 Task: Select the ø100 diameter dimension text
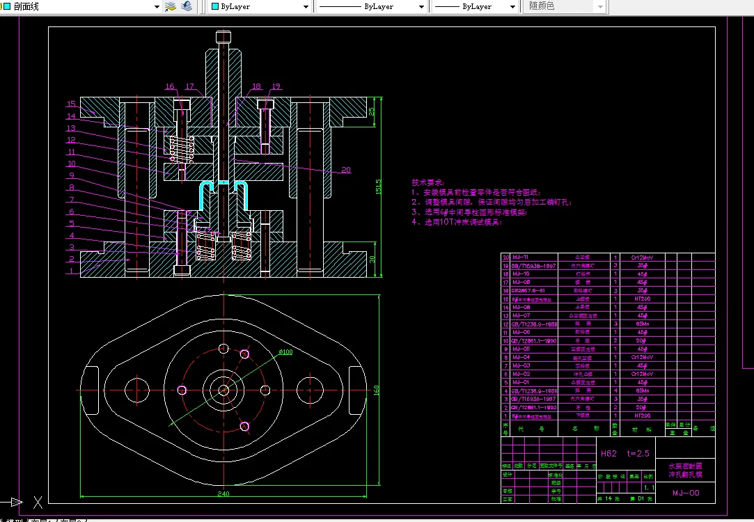[285, 352]
